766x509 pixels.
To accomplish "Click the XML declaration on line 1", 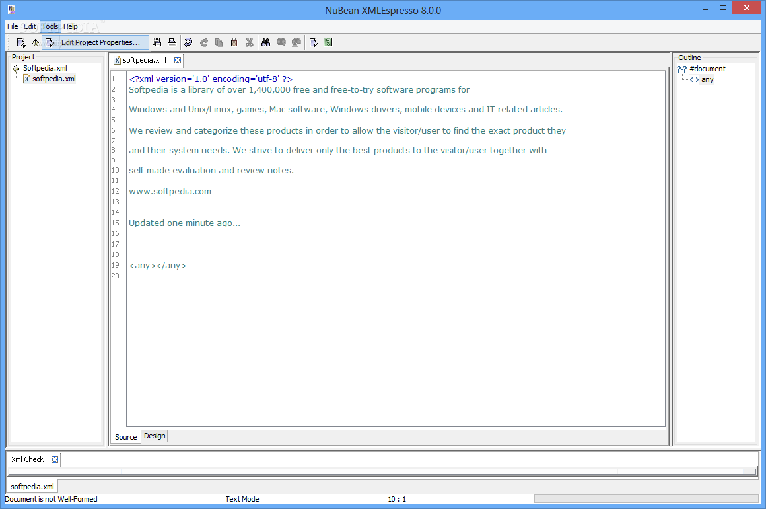I will click(211, 79).
